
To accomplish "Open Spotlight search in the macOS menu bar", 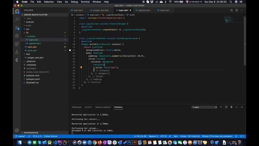I will pos(231,2).
